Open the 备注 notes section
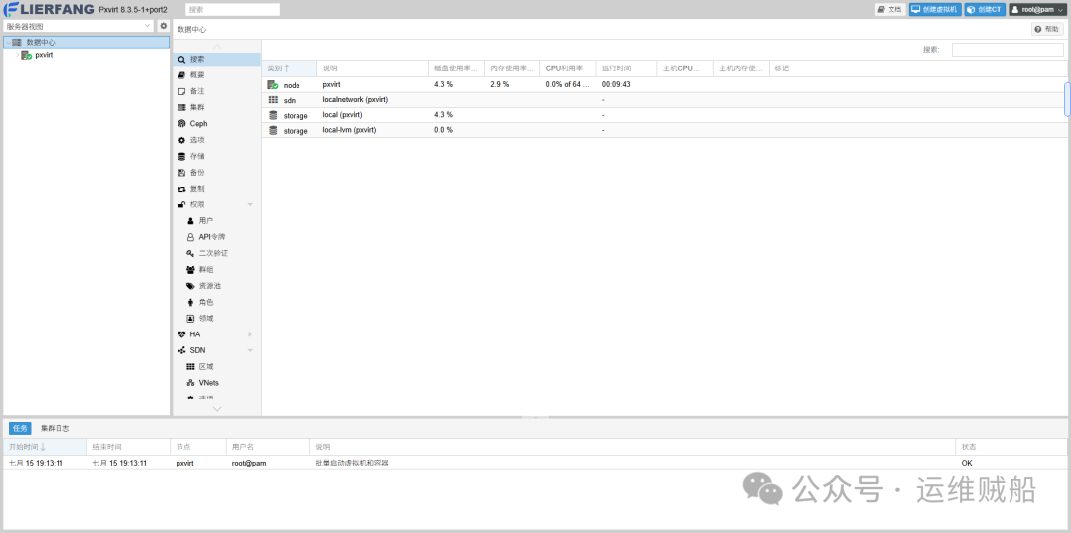 (216, 91)
